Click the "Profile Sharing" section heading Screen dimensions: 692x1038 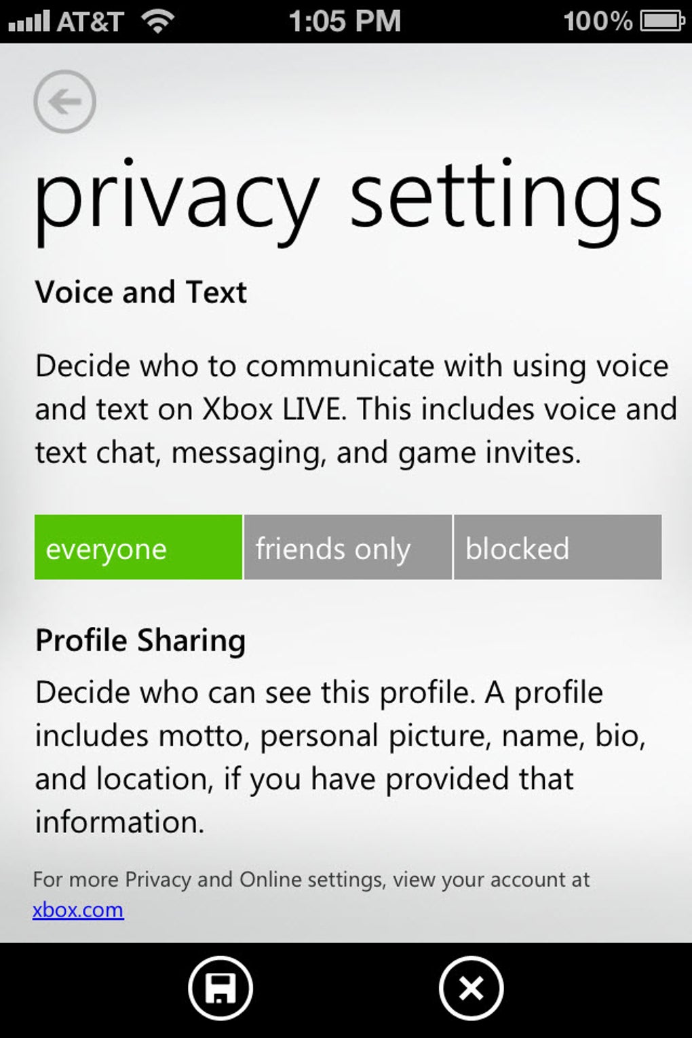(x=140, y=640)
